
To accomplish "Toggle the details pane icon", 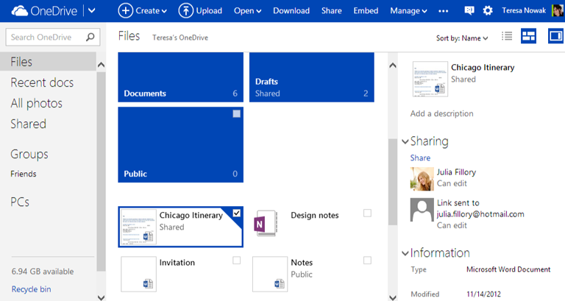I will point(555,37).
